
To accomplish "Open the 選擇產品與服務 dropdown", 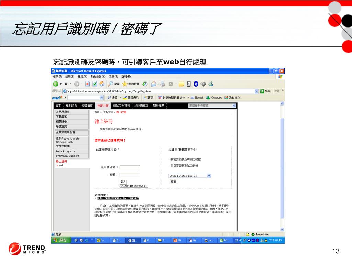I will point(212,106).
